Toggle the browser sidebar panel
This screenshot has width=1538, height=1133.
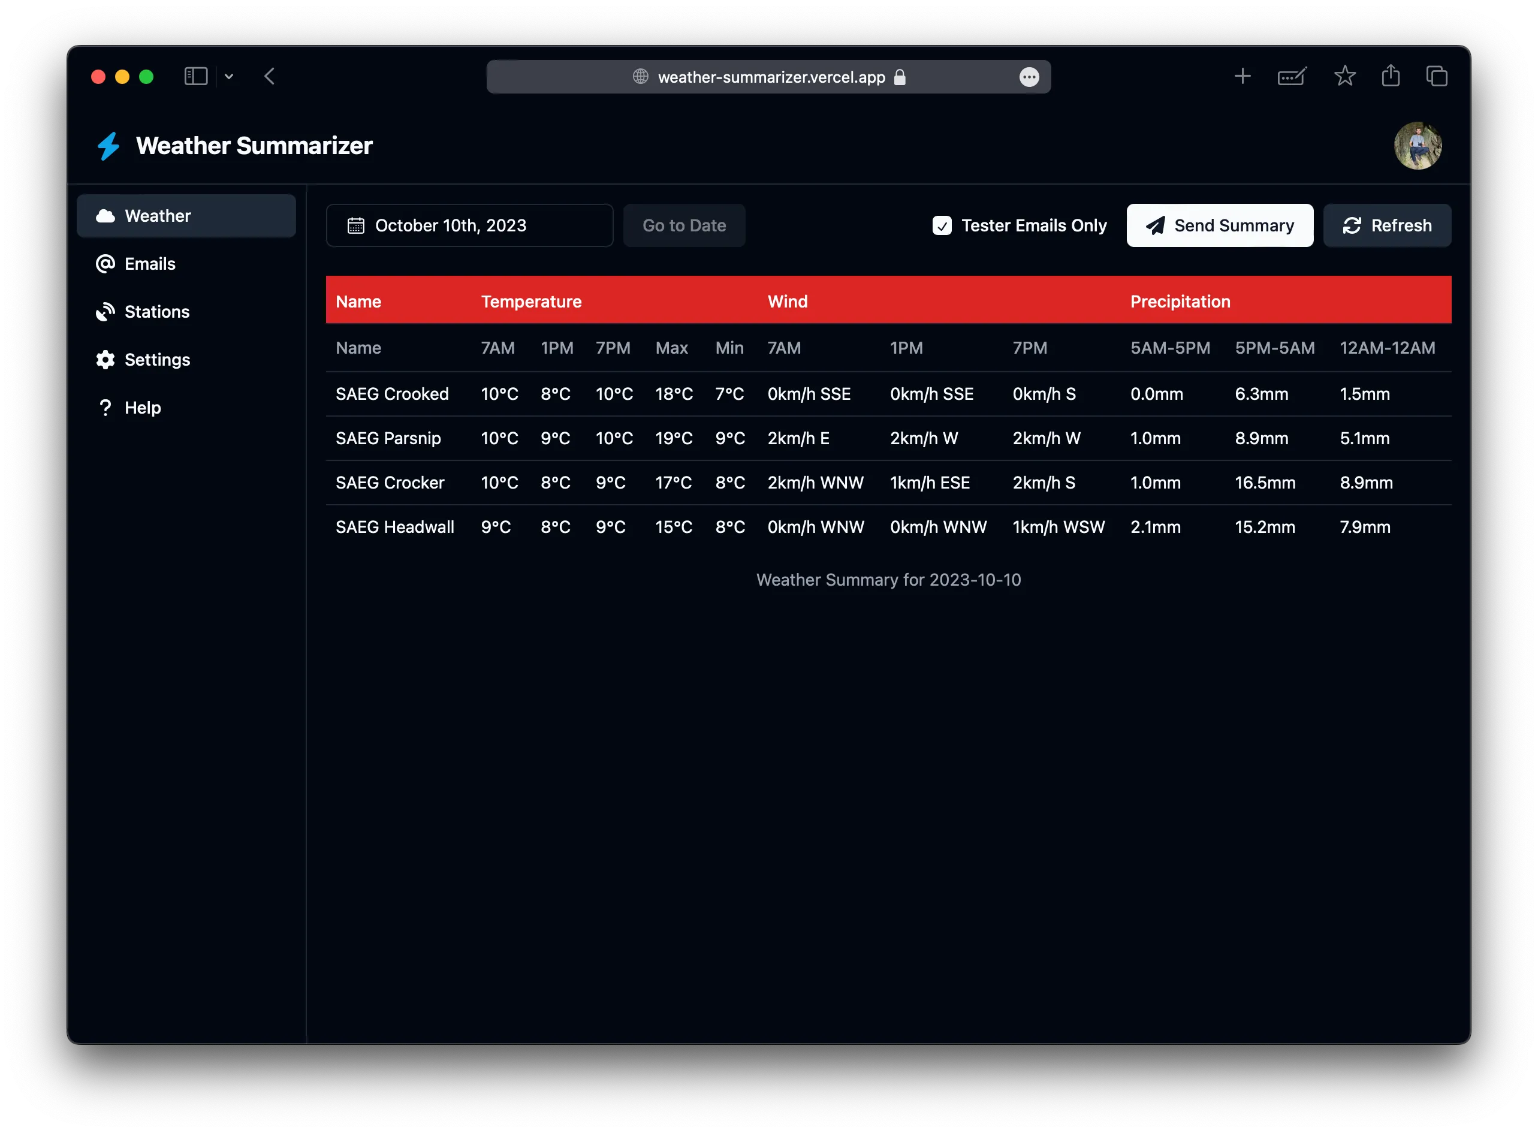[x=195, y=76]
